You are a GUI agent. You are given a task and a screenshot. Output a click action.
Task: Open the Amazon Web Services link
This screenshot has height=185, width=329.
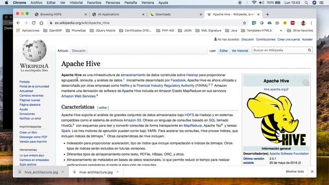point(79,96)
